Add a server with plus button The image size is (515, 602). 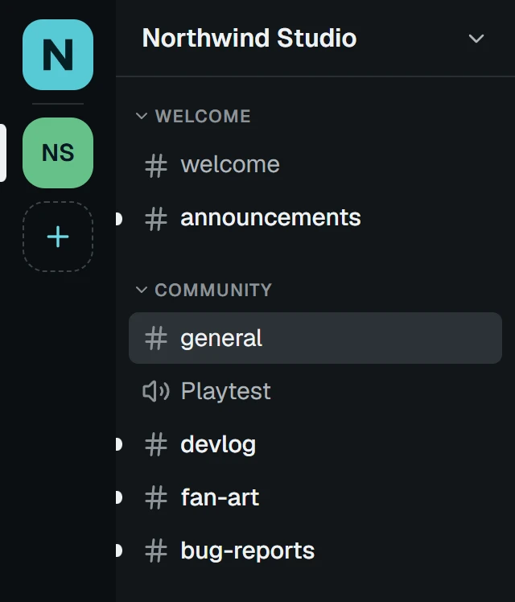coord(58,237)
